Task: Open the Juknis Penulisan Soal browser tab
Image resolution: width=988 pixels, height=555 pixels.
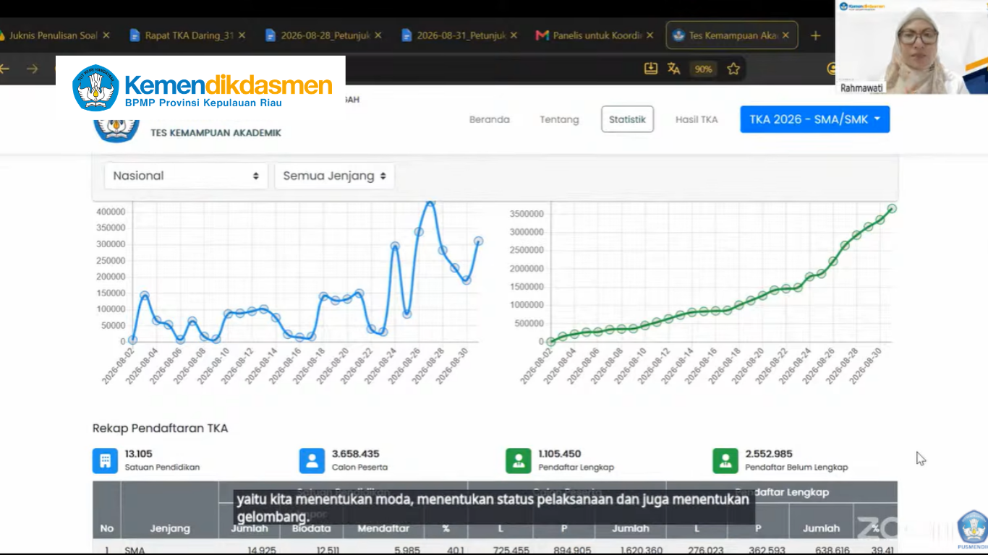Action: (52, 35)
